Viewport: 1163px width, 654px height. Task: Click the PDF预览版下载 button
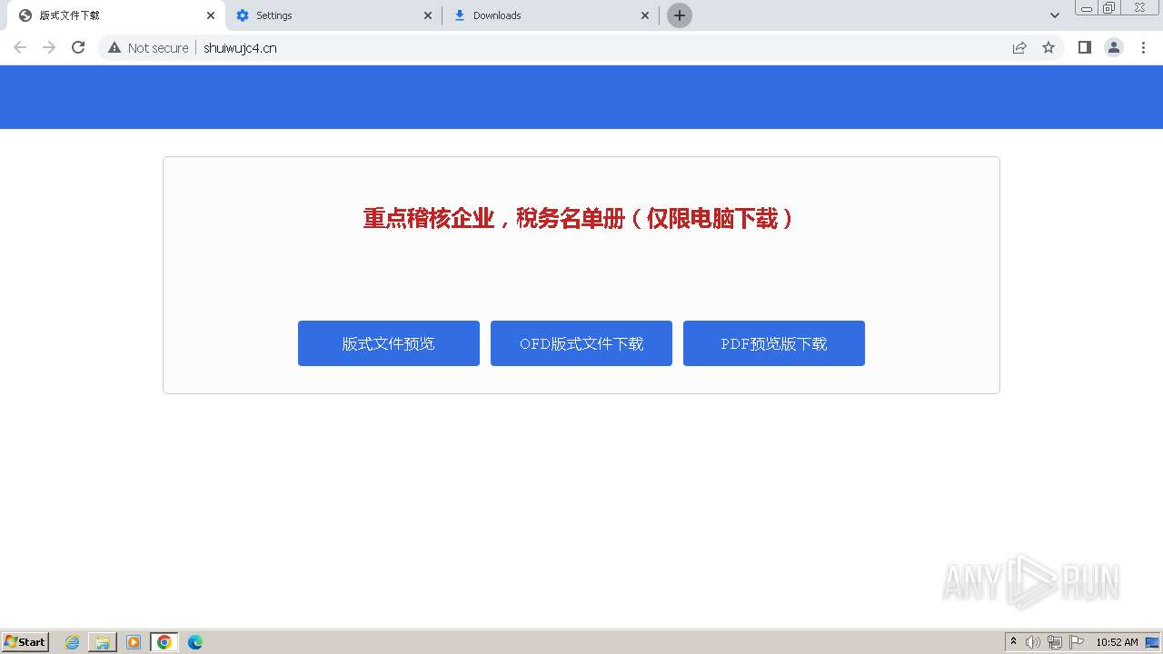click(x=774, y=343)
